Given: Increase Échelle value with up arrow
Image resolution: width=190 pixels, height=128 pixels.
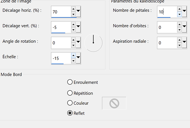Looking at the screenshot, I should [x=73, y=56].
